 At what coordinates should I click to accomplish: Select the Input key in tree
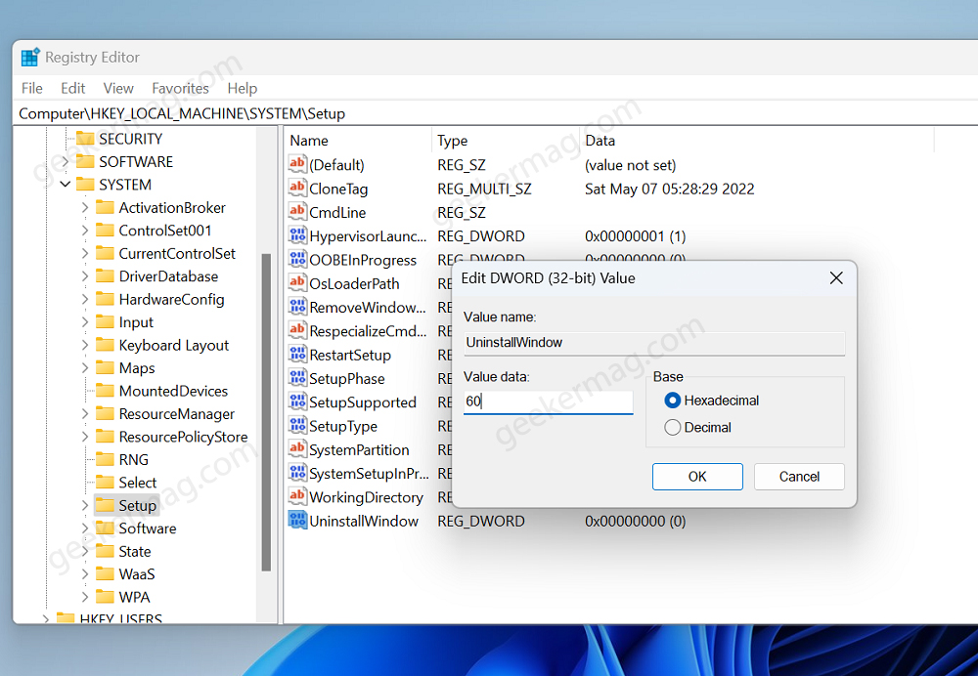click(x=136, y=322)
